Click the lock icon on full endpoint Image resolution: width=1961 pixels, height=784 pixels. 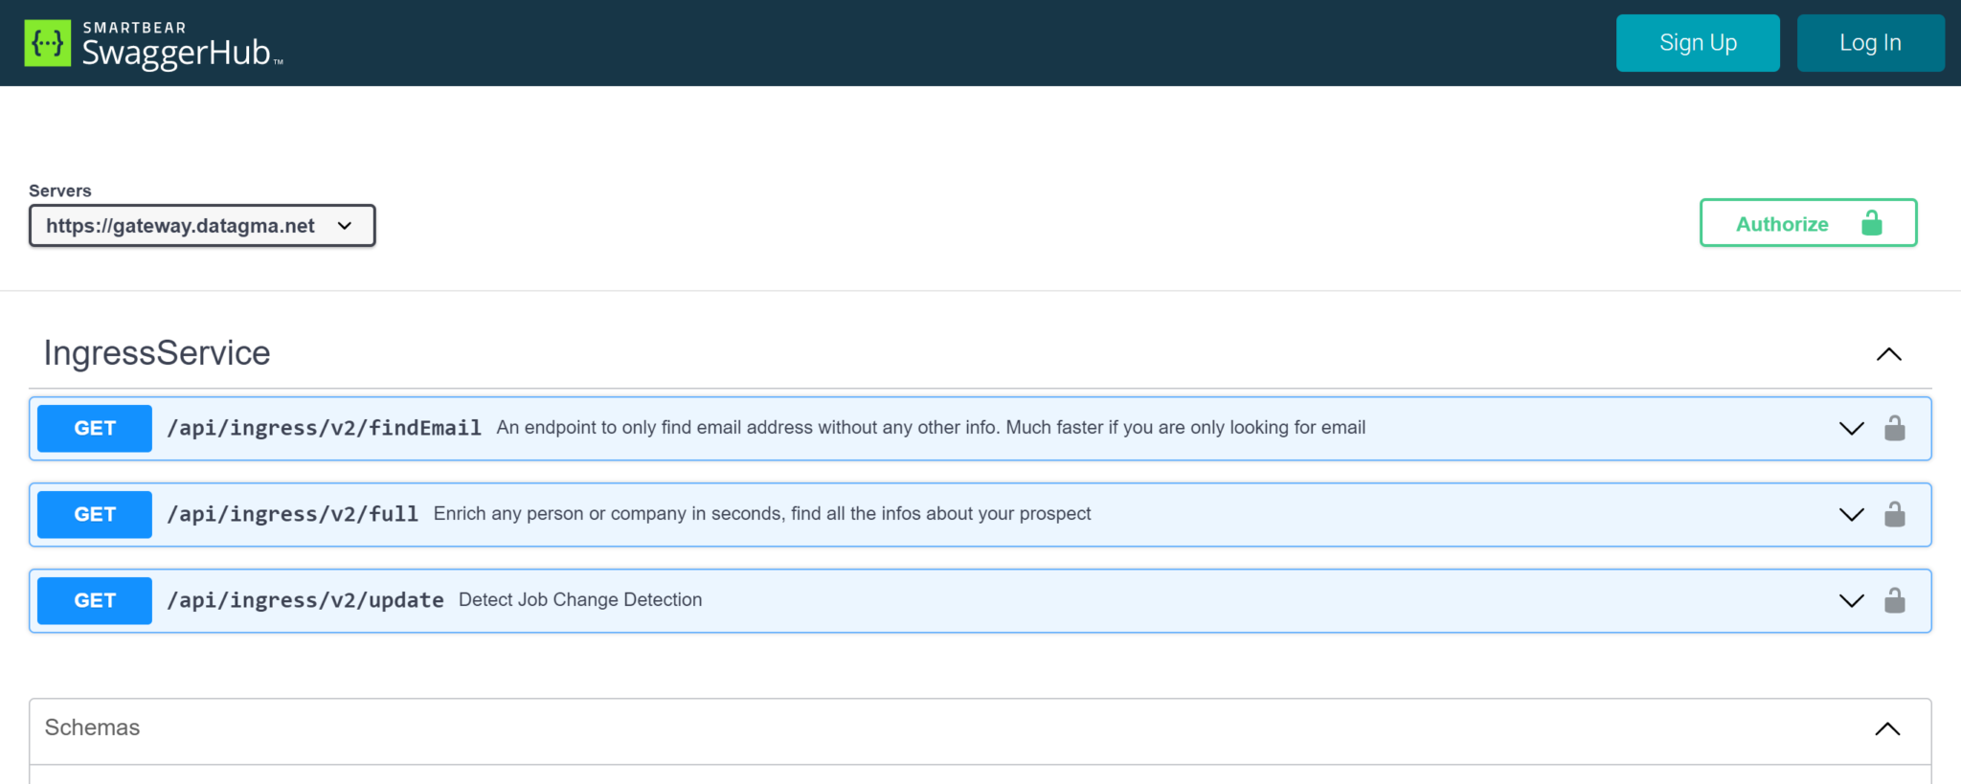[1894, 514]
